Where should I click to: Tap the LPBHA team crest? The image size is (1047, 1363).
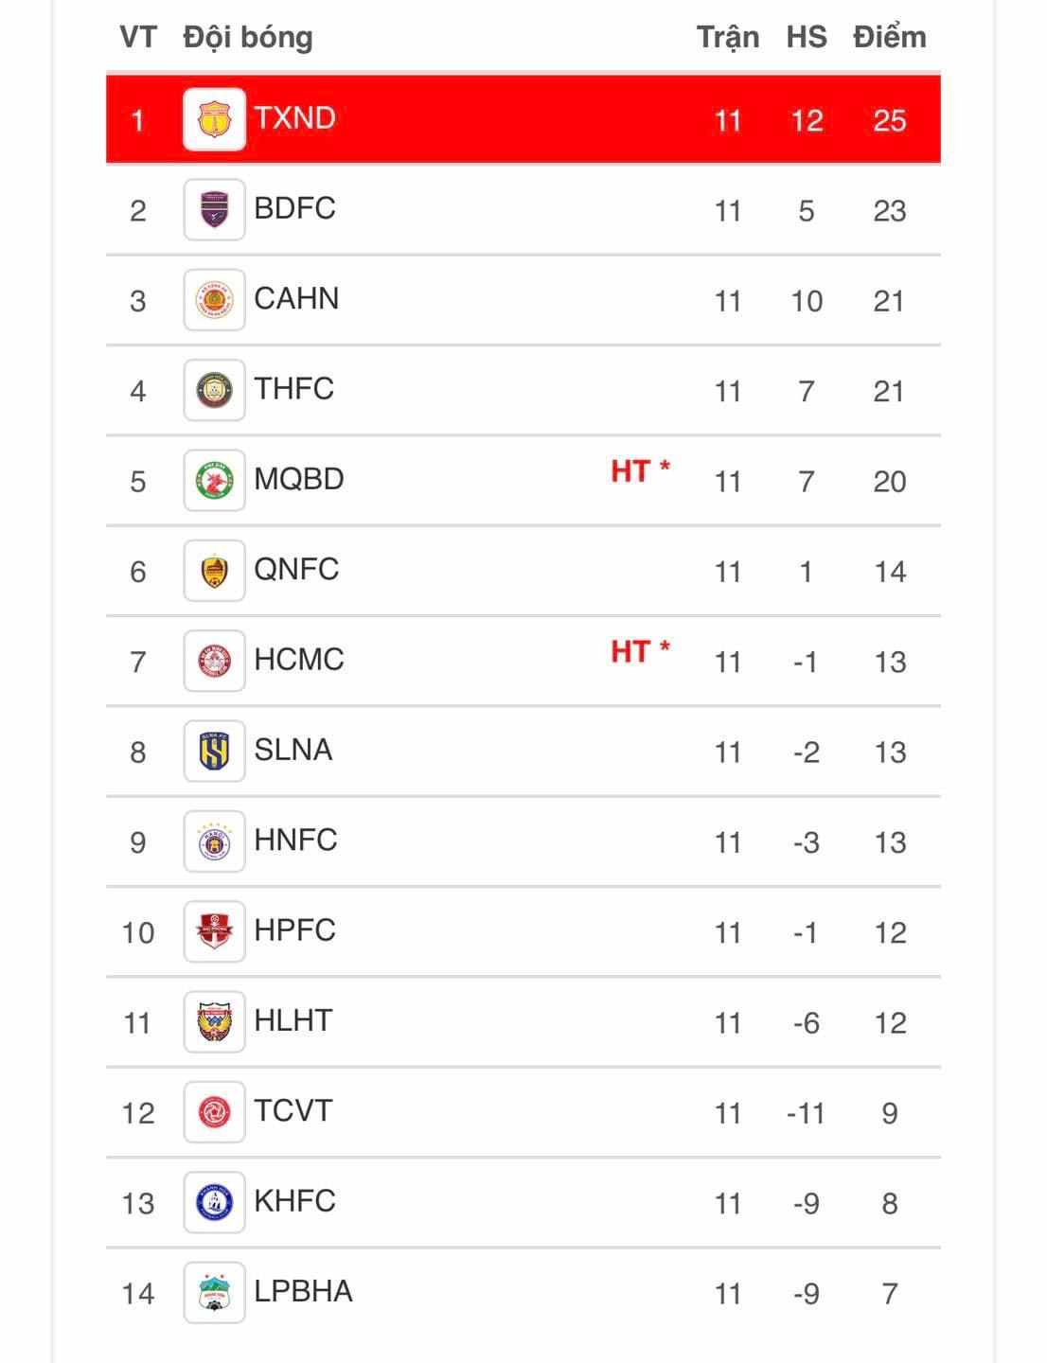pyautogui.click(x=214, y=1292)
